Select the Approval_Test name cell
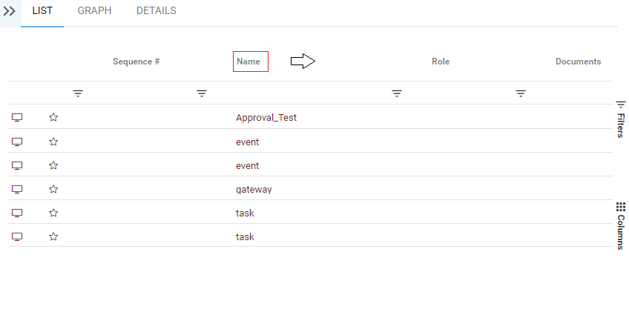 pos(266,117)
